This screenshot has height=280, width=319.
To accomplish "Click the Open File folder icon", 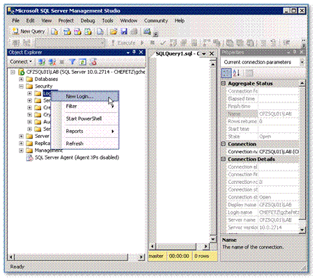I will click(114, 31).
